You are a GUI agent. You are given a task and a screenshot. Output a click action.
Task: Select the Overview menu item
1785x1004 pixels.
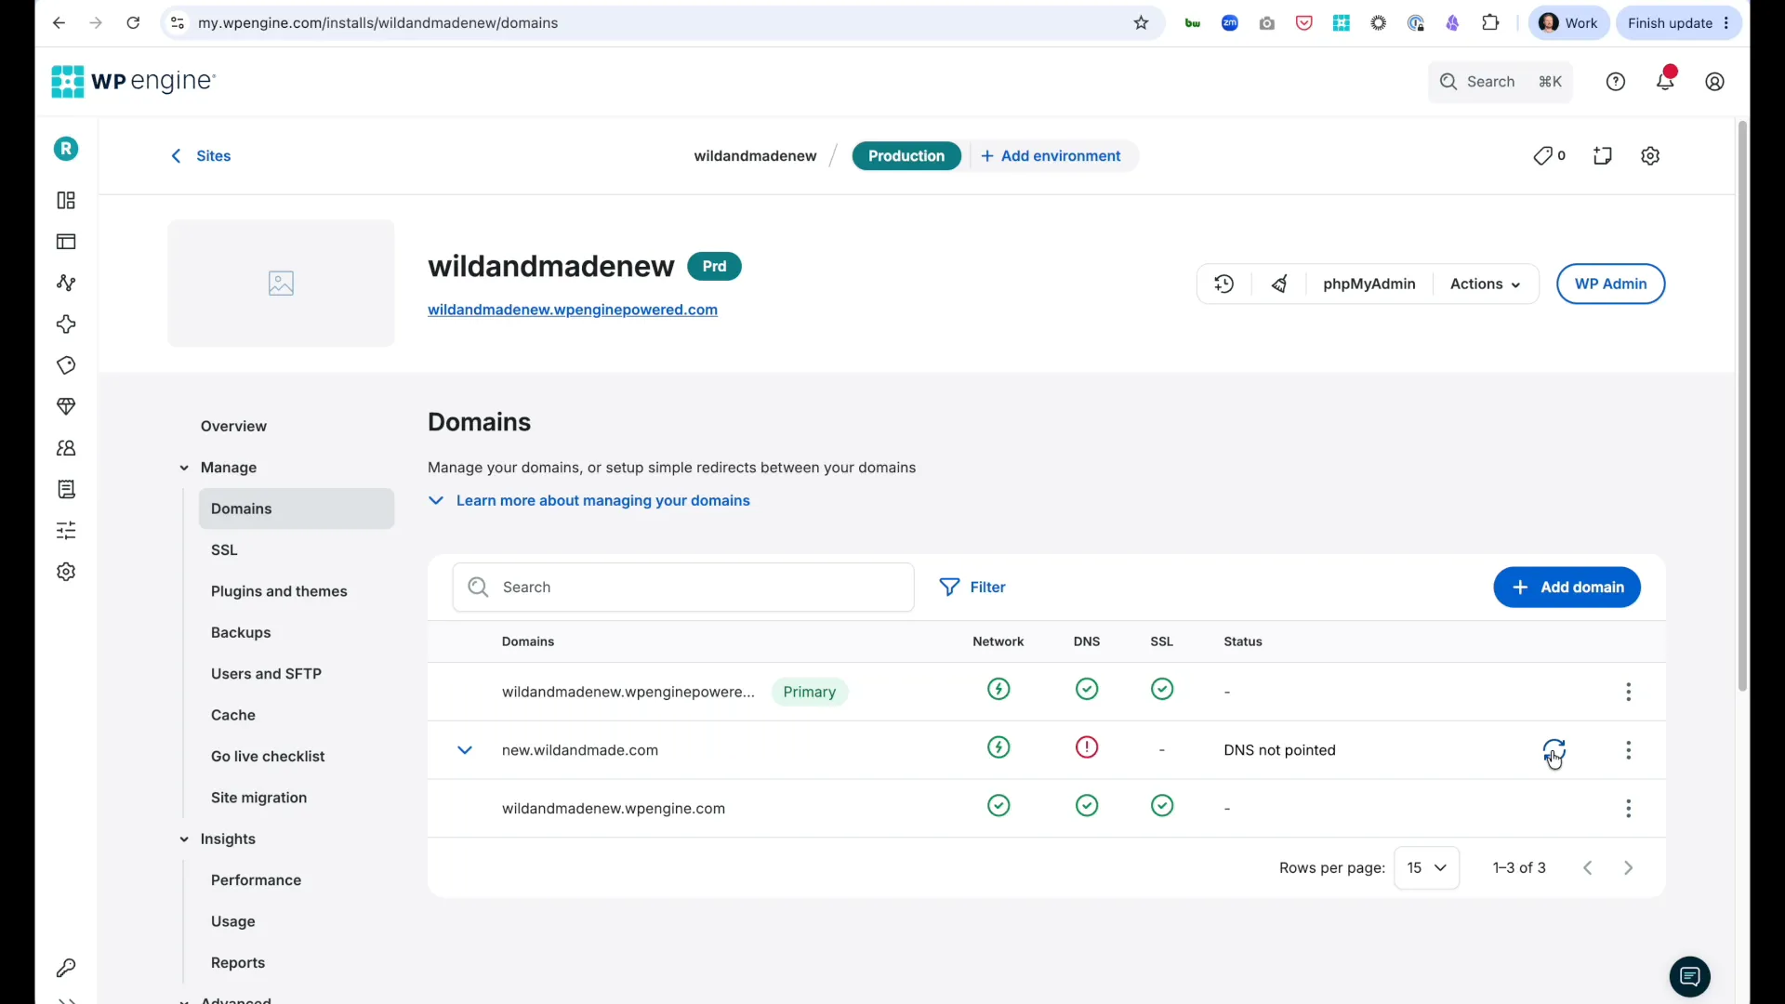[233, 427]
